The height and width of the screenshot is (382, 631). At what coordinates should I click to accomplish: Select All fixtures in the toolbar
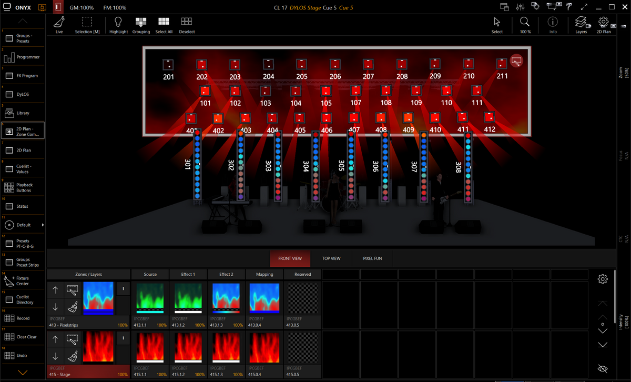[164, 22]
